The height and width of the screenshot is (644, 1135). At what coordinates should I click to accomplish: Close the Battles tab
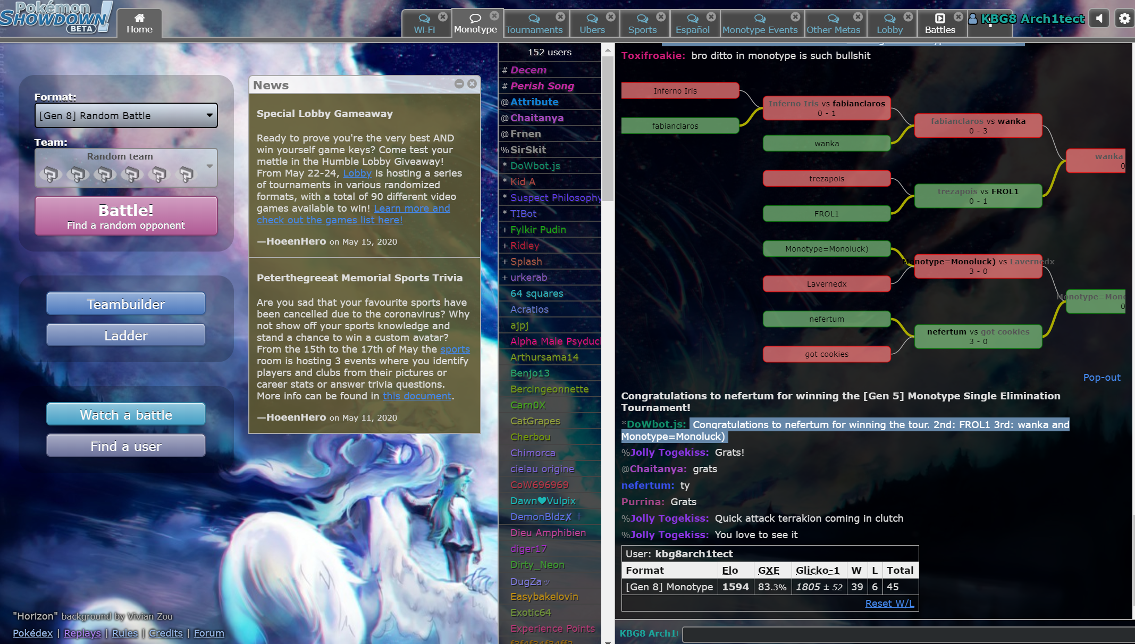click(x=959, y=16)
